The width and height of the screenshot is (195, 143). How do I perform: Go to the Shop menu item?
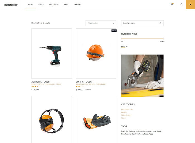(66, 5)
